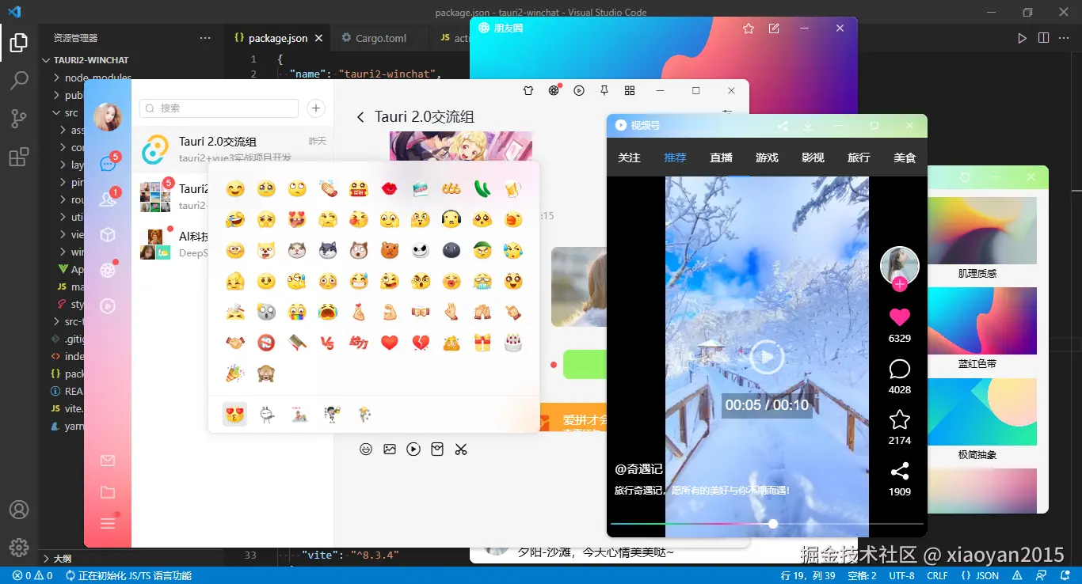Play the video with the center play button
The height and width of the screenshot is (584, 1082).
(x=767, y=358)
